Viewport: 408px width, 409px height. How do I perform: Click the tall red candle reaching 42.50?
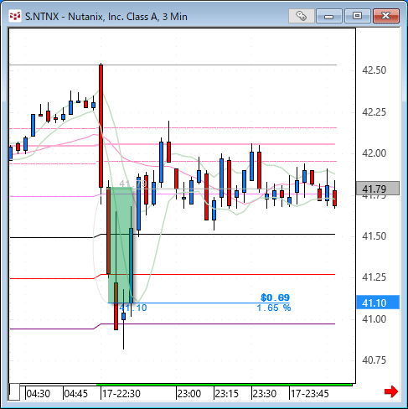(x=101, y=126)
